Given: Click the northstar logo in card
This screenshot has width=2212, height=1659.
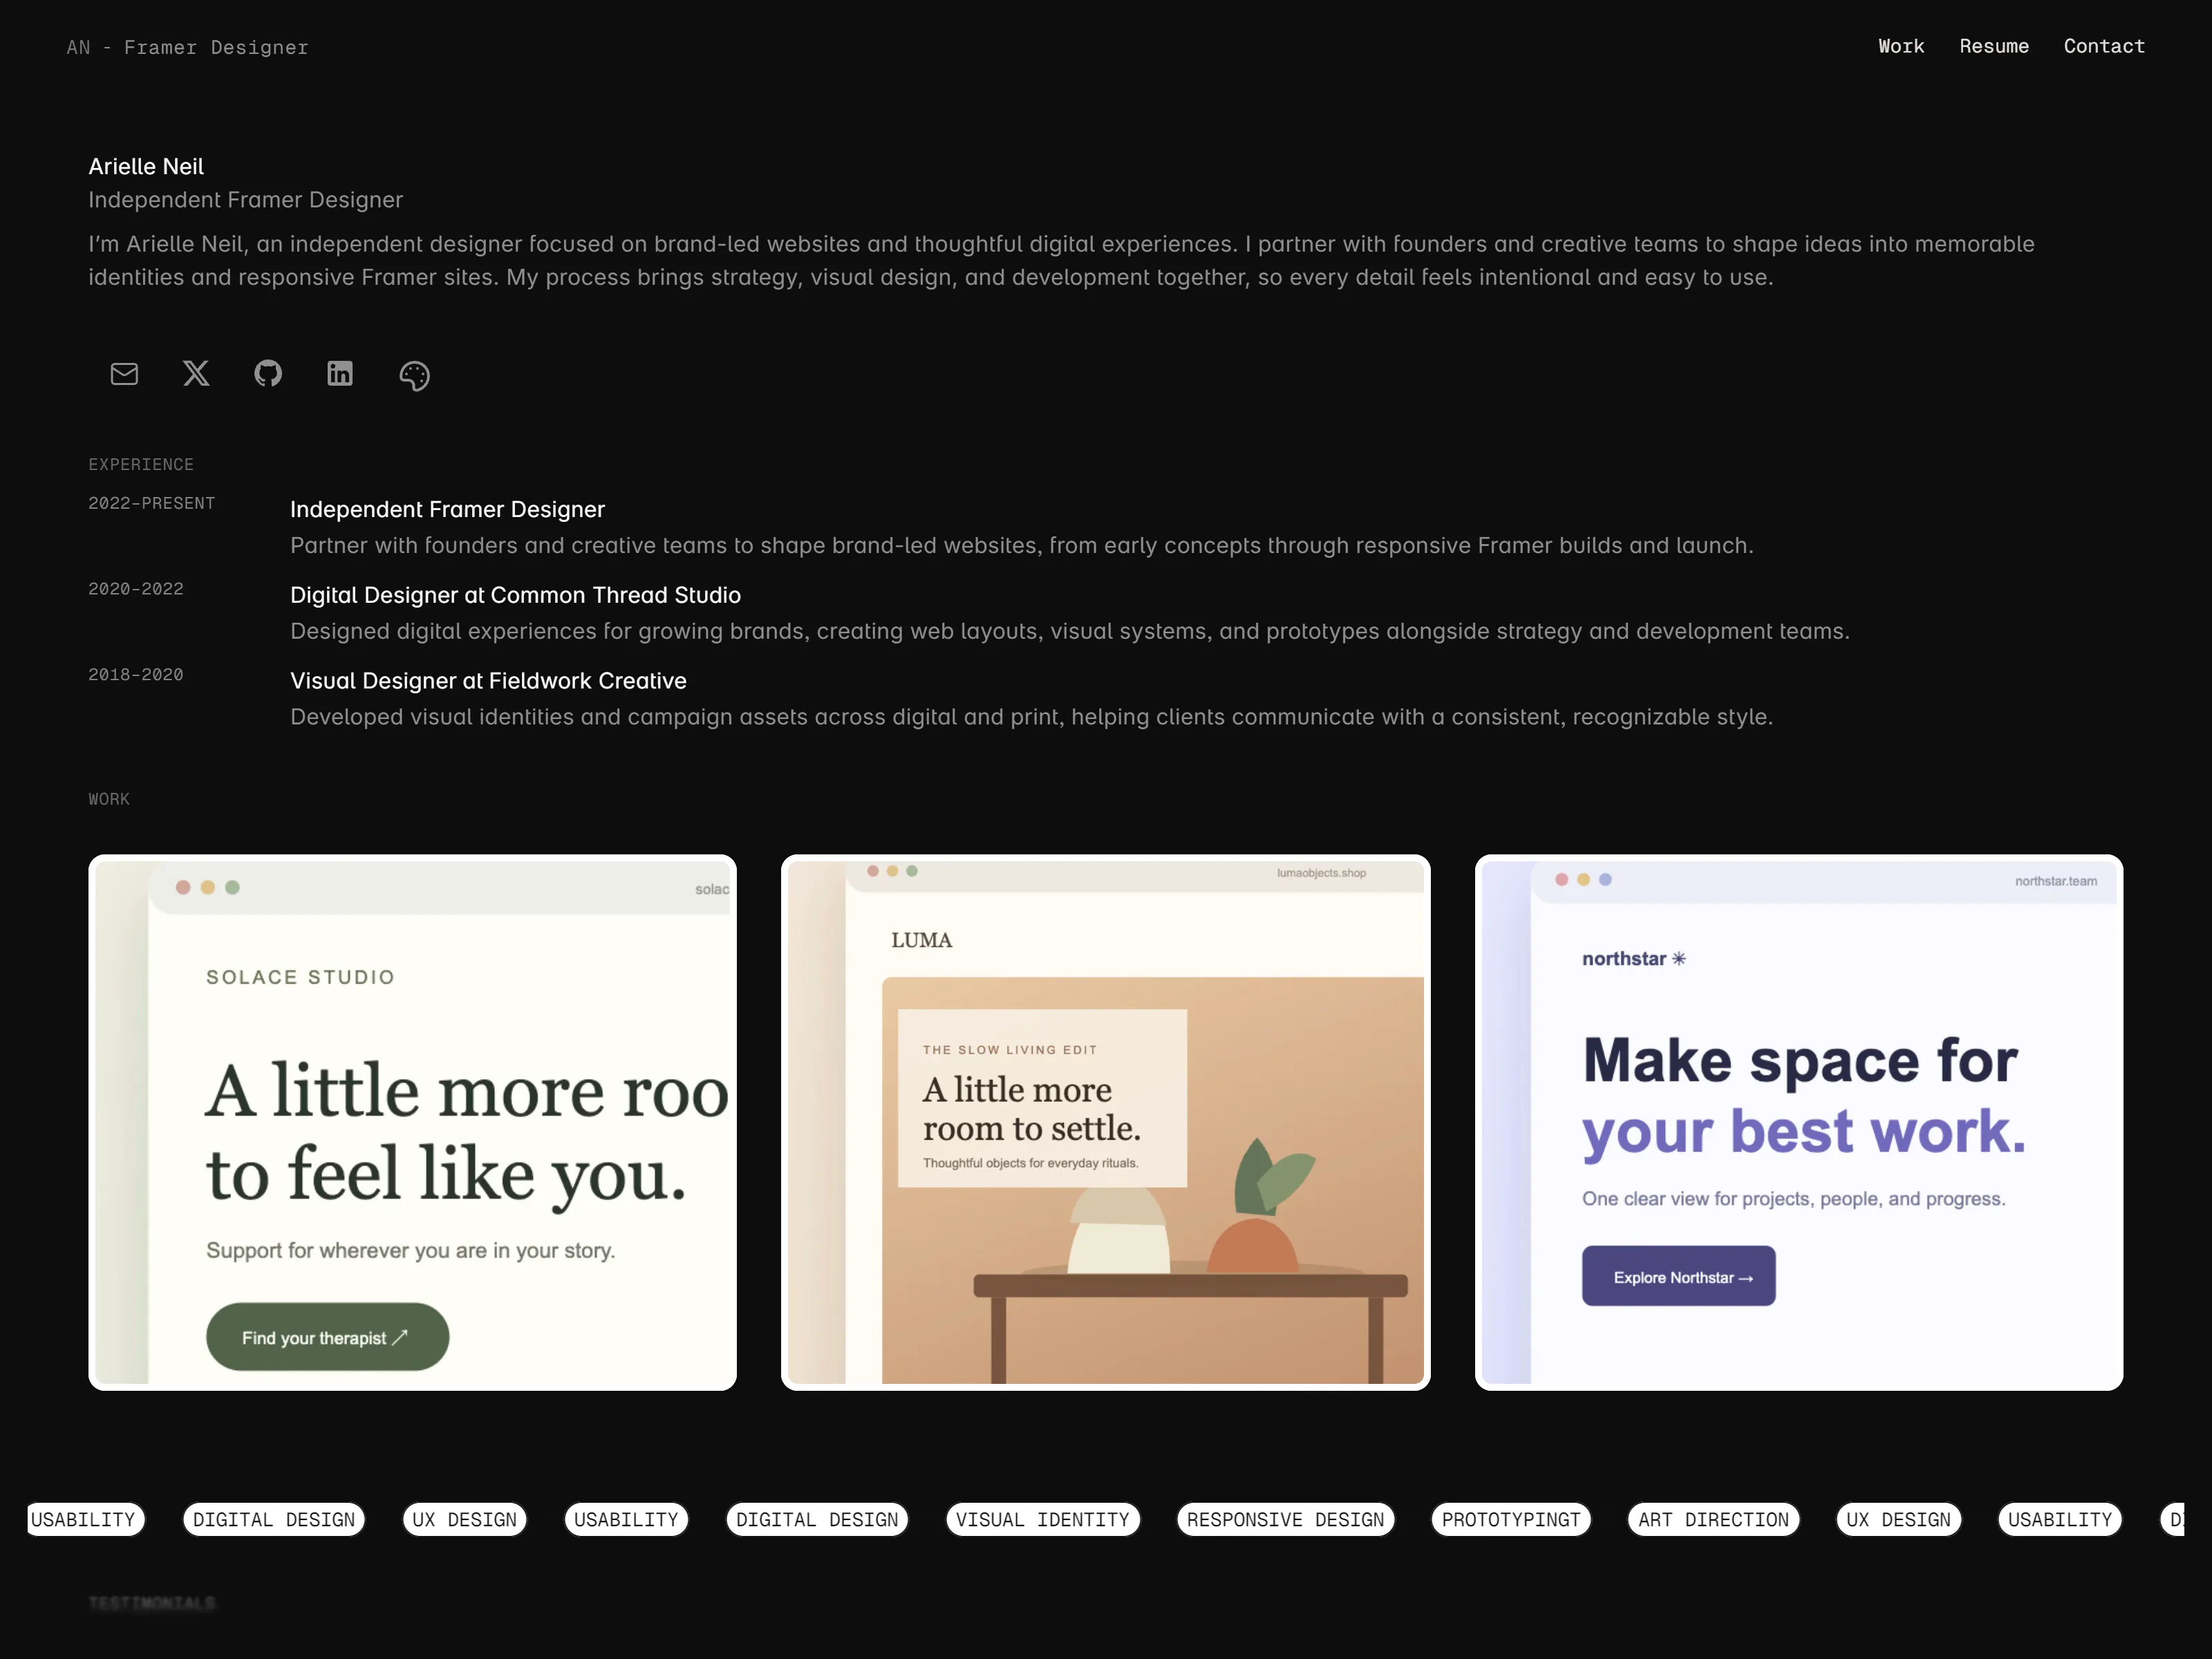Looking at the screenshot, I should 1634,958.
